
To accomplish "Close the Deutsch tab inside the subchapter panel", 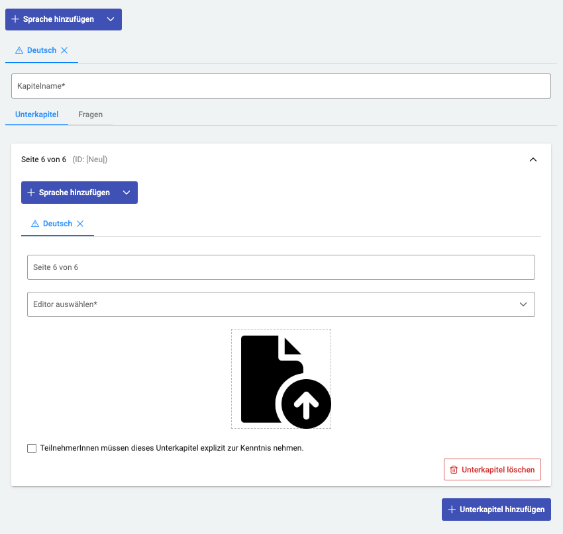I will point(80,224).
